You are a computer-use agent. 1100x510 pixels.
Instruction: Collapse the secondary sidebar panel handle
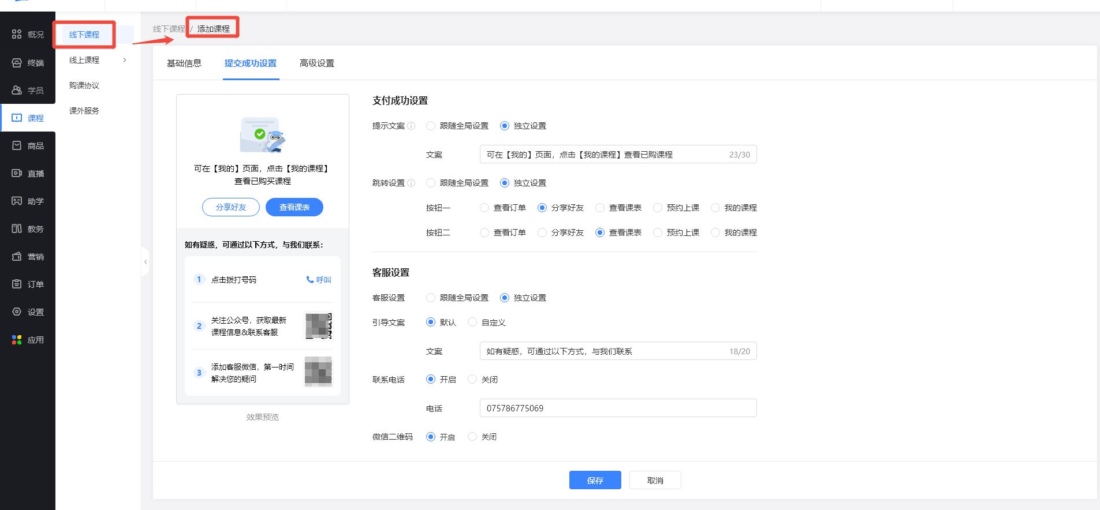click(145, 262)
